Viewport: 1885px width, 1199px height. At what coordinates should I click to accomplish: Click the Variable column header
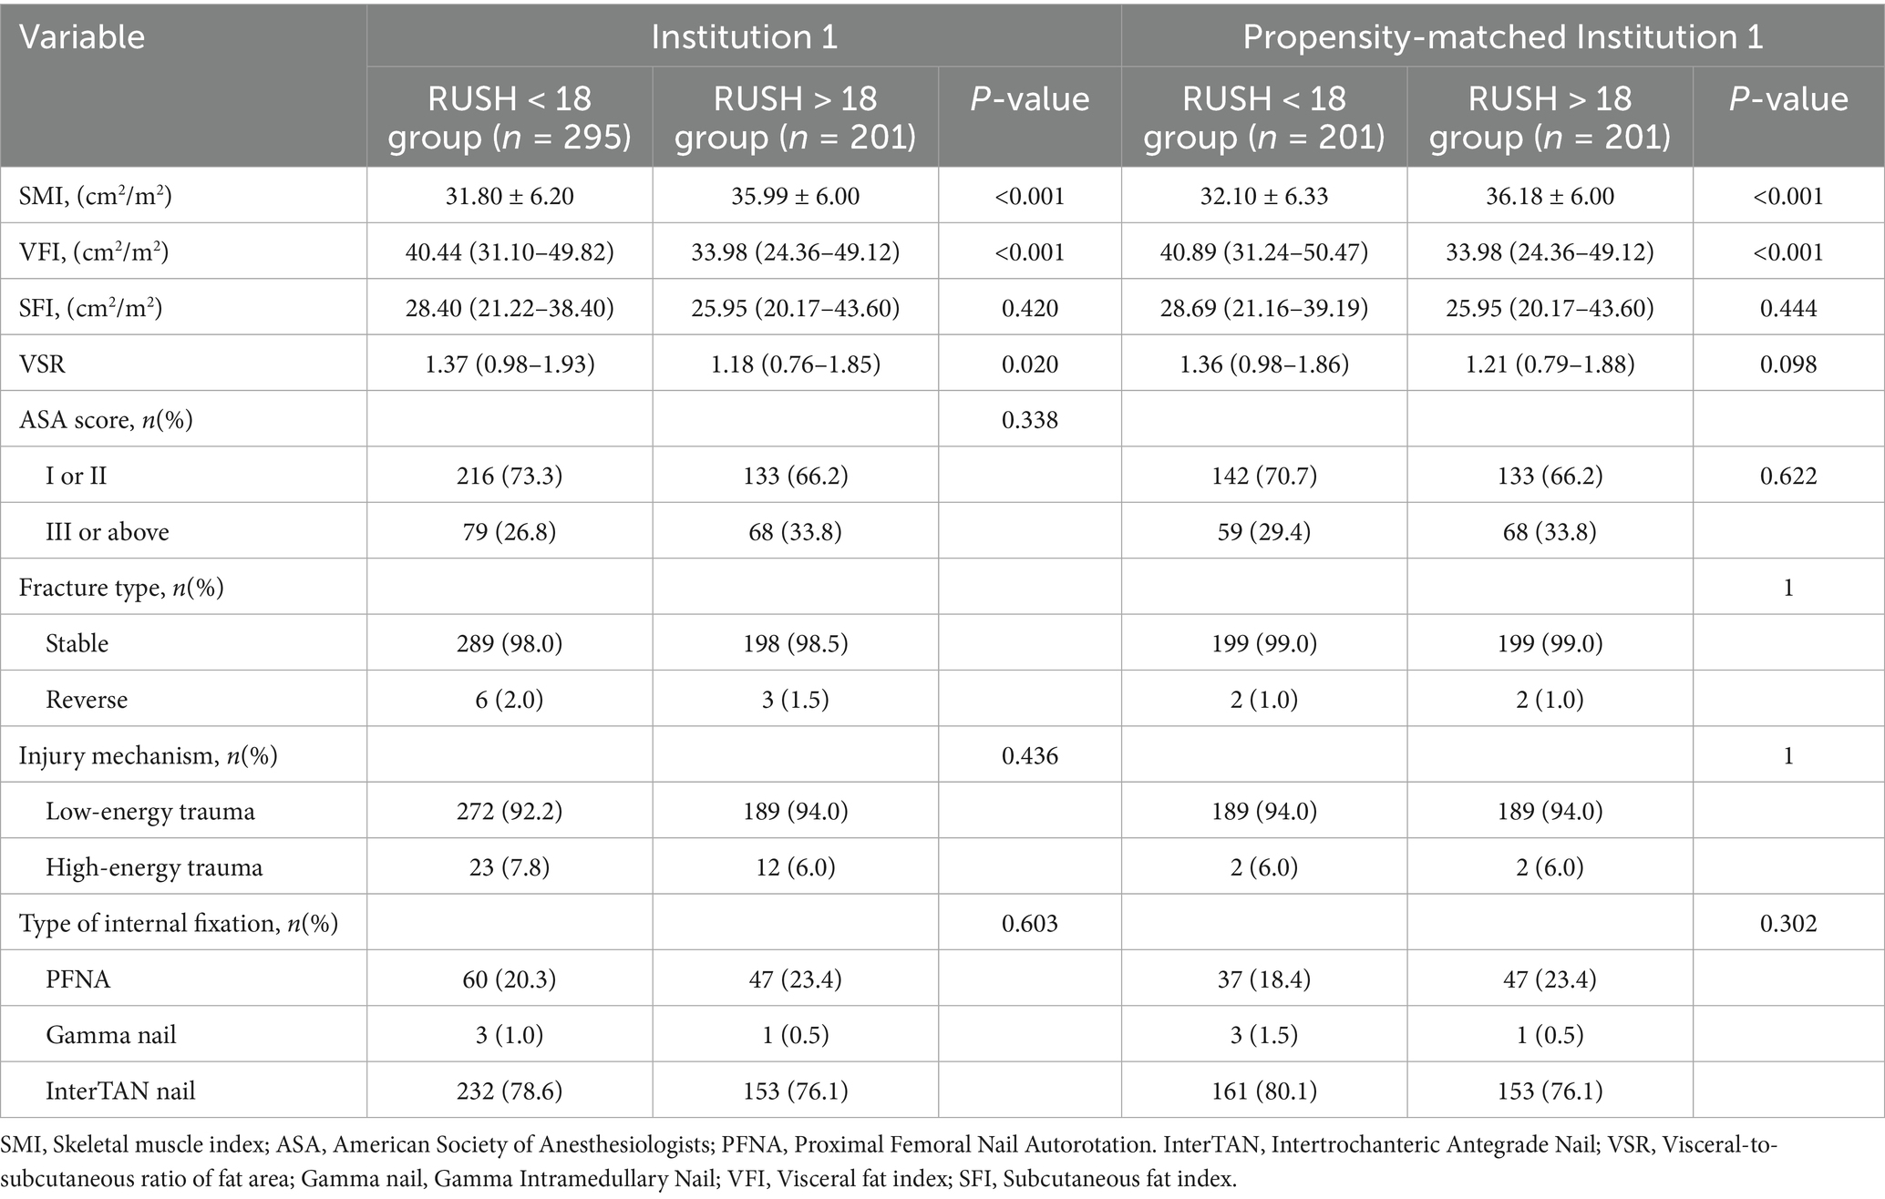point(82,37)
